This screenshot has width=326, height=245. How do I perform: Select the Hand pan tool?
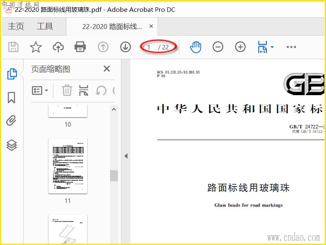(196, 47)
